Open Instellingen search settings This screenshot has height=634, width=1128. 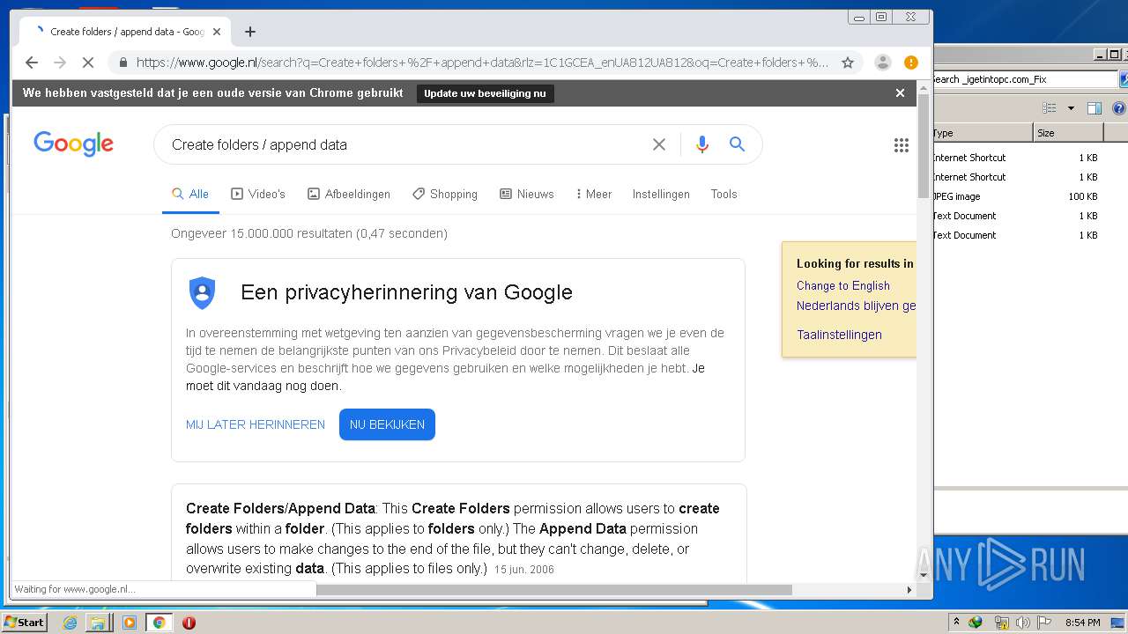661,194
